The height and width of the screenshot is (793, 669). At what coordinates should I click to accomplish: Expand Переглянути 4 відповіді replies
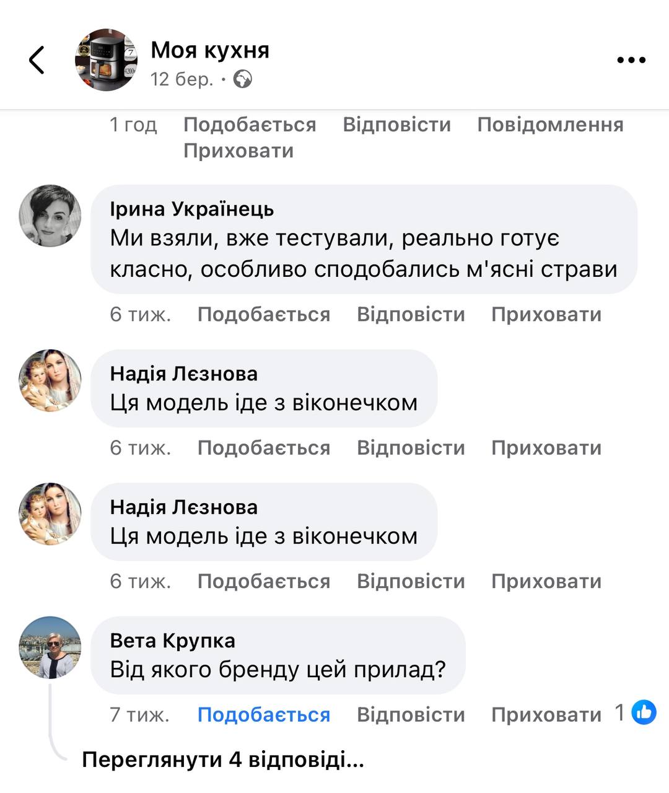tap(222, 760)
